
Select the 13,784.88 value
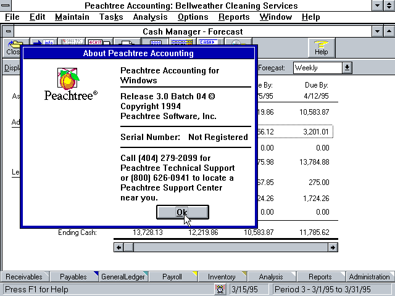point(314,162)
